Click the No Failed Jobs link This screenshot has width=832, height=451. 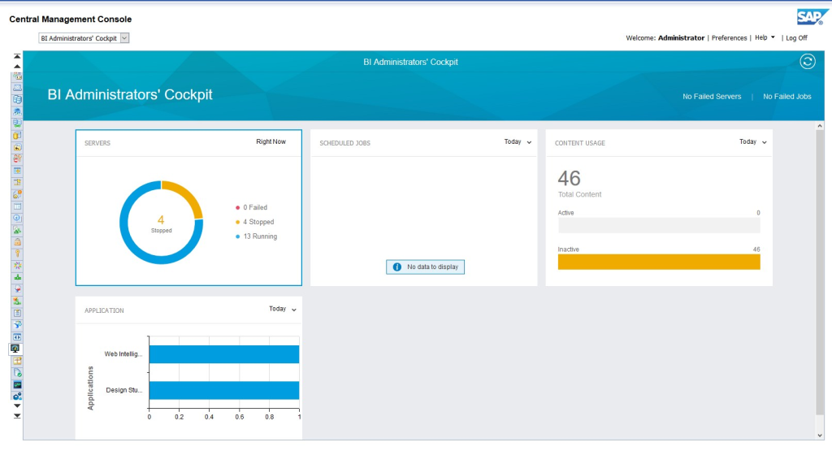point(786,97)
